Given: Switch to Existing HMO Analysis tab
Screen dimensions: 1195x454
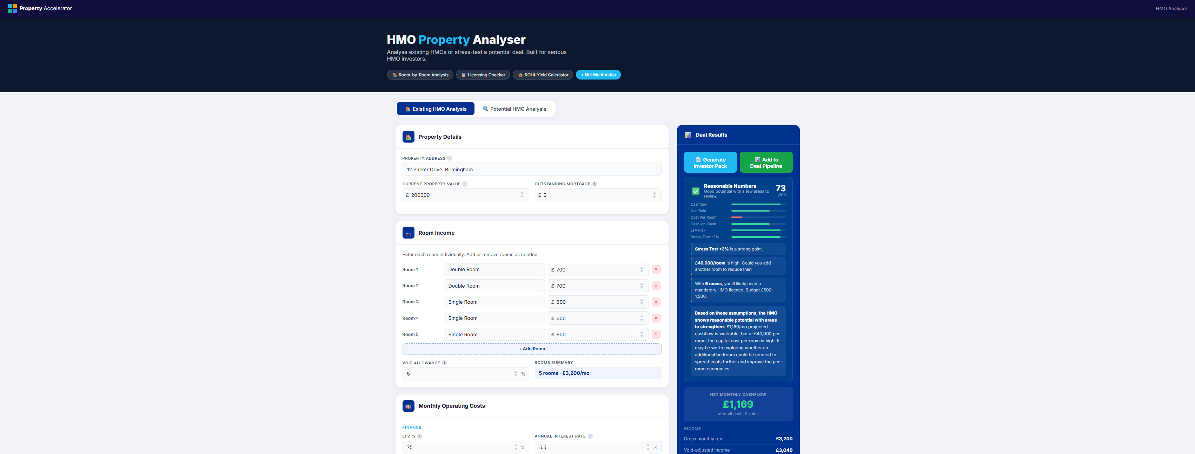Looking at the screenshot, I should [436, 109].
